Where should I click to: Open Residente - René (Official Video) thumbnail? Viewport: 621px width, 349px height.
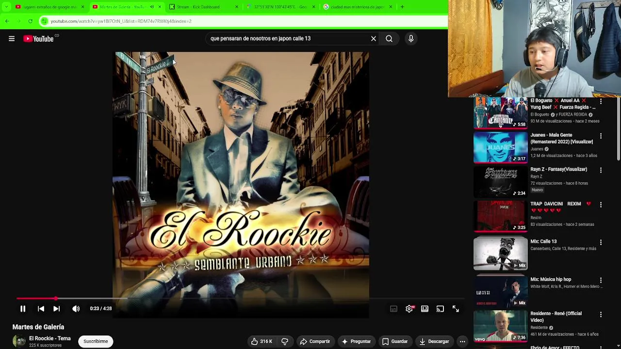tap(500, 327)
